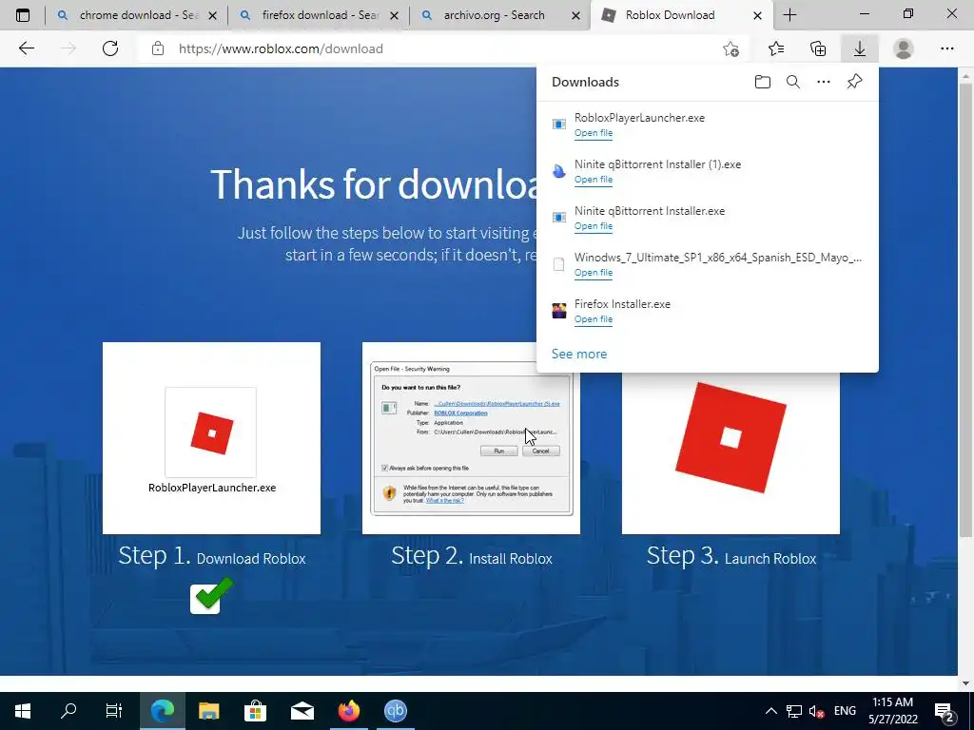974x730 pixels.
Task: Switch to chrome download search tab
Action: 137,15
